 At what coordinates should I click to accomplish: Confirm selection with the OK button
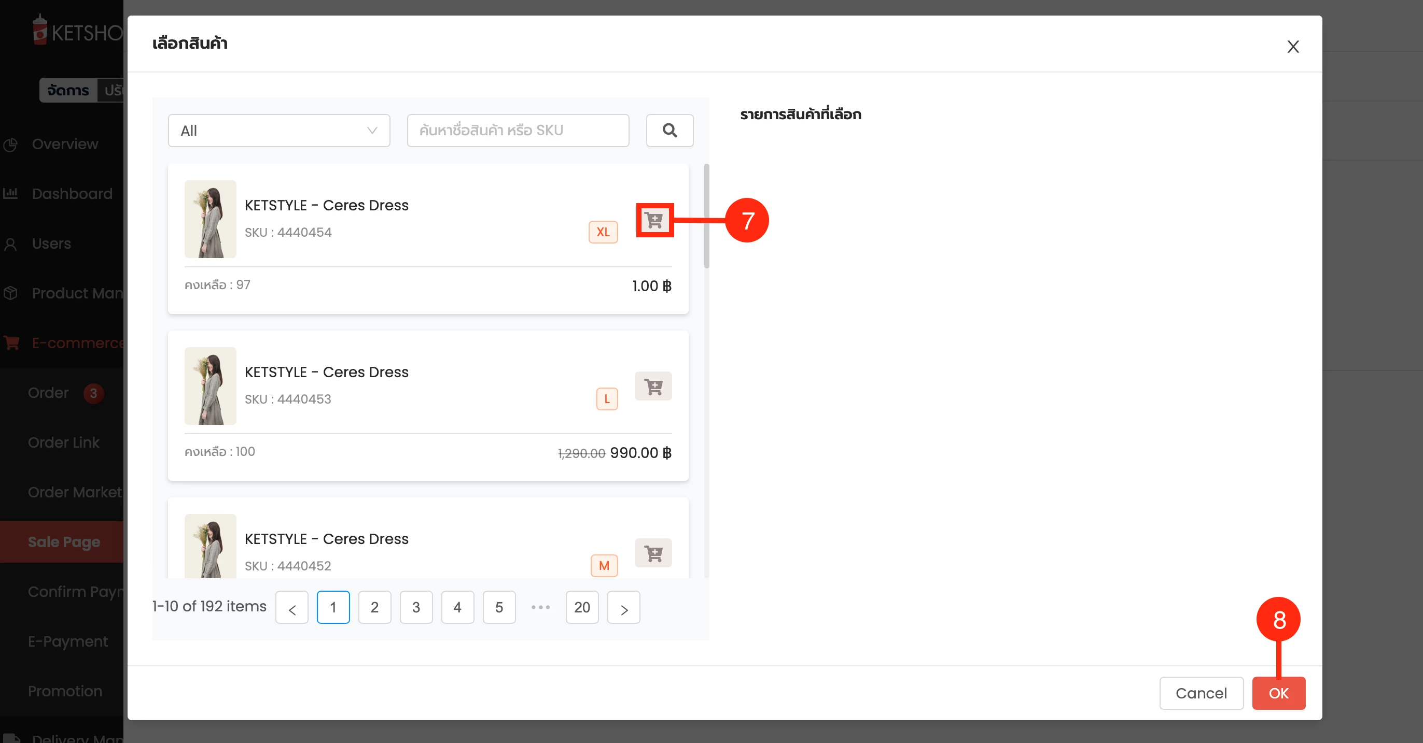pyautogui.click(x=1278, y=693)
